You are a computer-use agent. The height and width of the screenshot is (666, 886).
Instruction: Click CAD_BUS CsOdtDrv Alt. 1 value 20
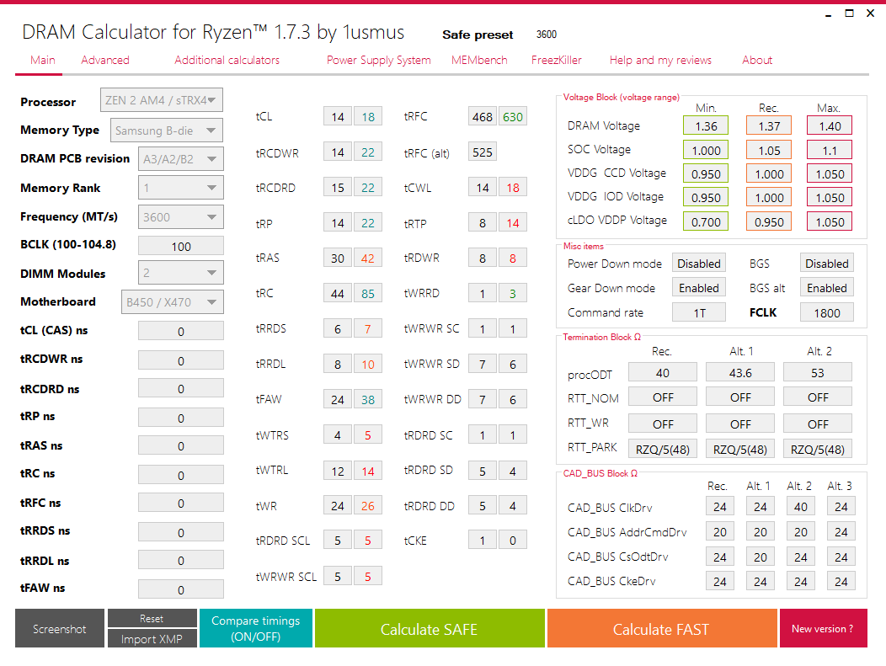click(760, 557)
